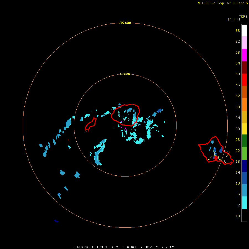Click the small red island outline left of center
Screen dimensions: 249x249
tap(91, 125)
